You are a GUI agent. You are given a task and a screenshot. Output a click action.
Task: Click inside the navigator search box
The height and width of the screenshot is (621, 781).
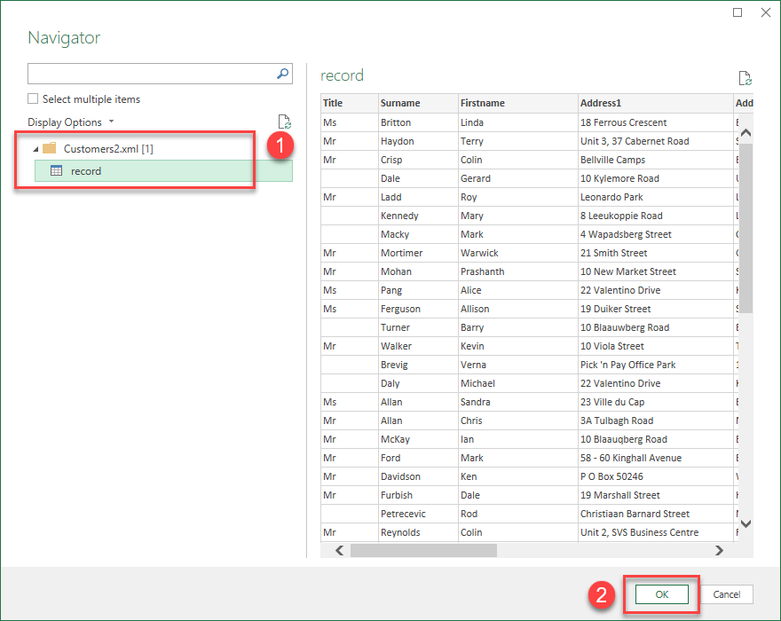151,74
